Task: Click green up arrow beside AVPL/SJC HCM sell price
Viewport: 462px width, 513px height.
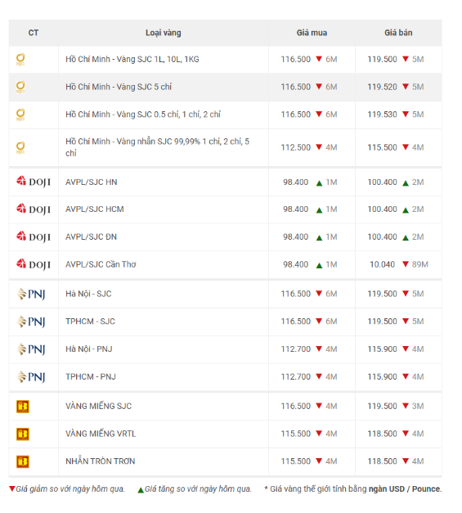Action: pyautogui.click(x=406, y=210)
